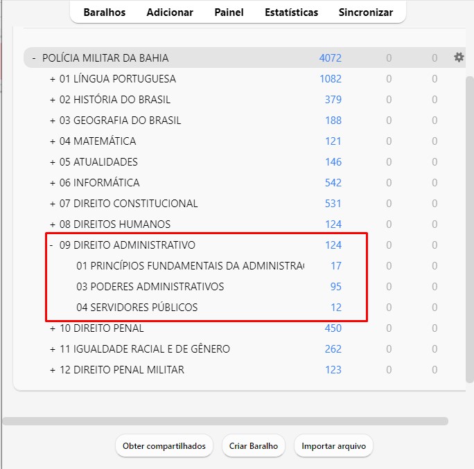474x469 pixels.
Task: Click new count 121 for Matemática
Action: [x=333, y=141]
